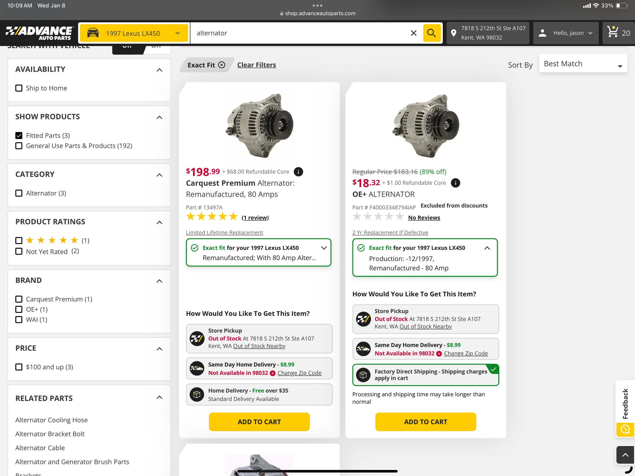Image resolution: width=635 pixels, height=476 pixels.
Task: Open the Sort By Best Match dropdown
Action: [x=583, y=64]
